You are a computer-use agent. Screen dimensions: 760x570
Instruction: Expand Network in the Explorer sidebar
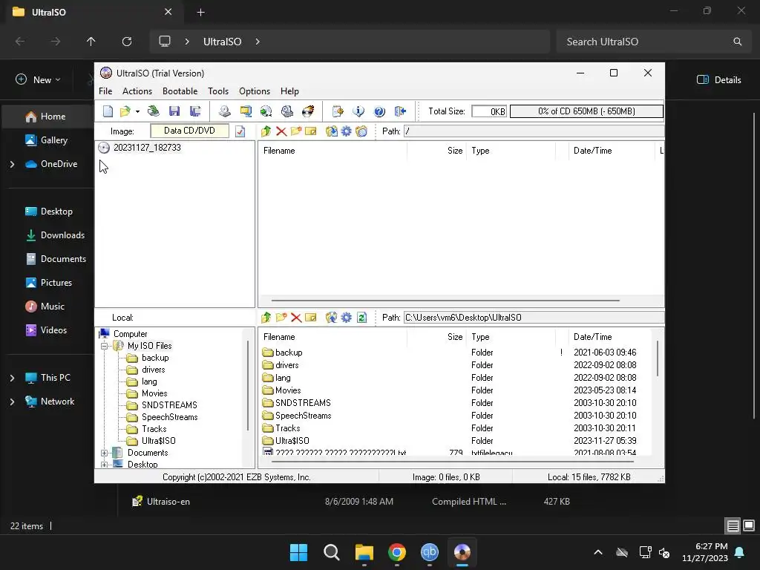click(x=12, y=402)
